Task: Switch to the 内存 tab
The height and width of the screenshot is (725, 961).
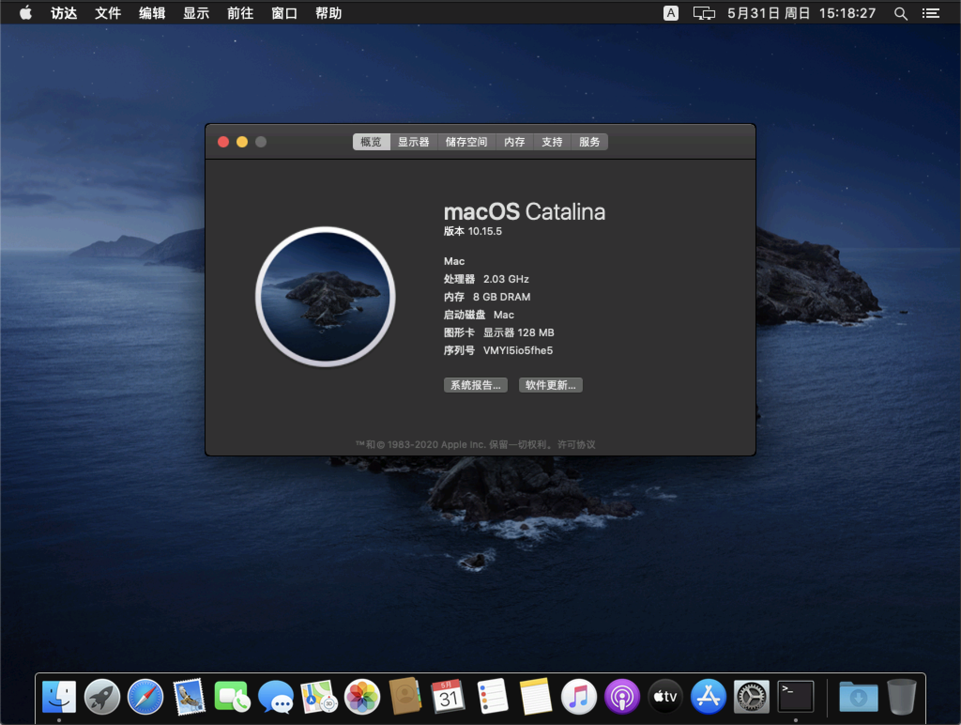Action: pyautogui.click(x=515, y=142)
